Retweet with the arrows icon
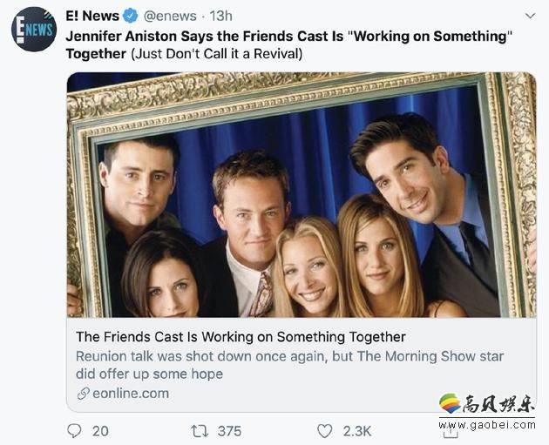Image resolution: width=549 pixels, height=445 pixels. click(x=198, y=430)
